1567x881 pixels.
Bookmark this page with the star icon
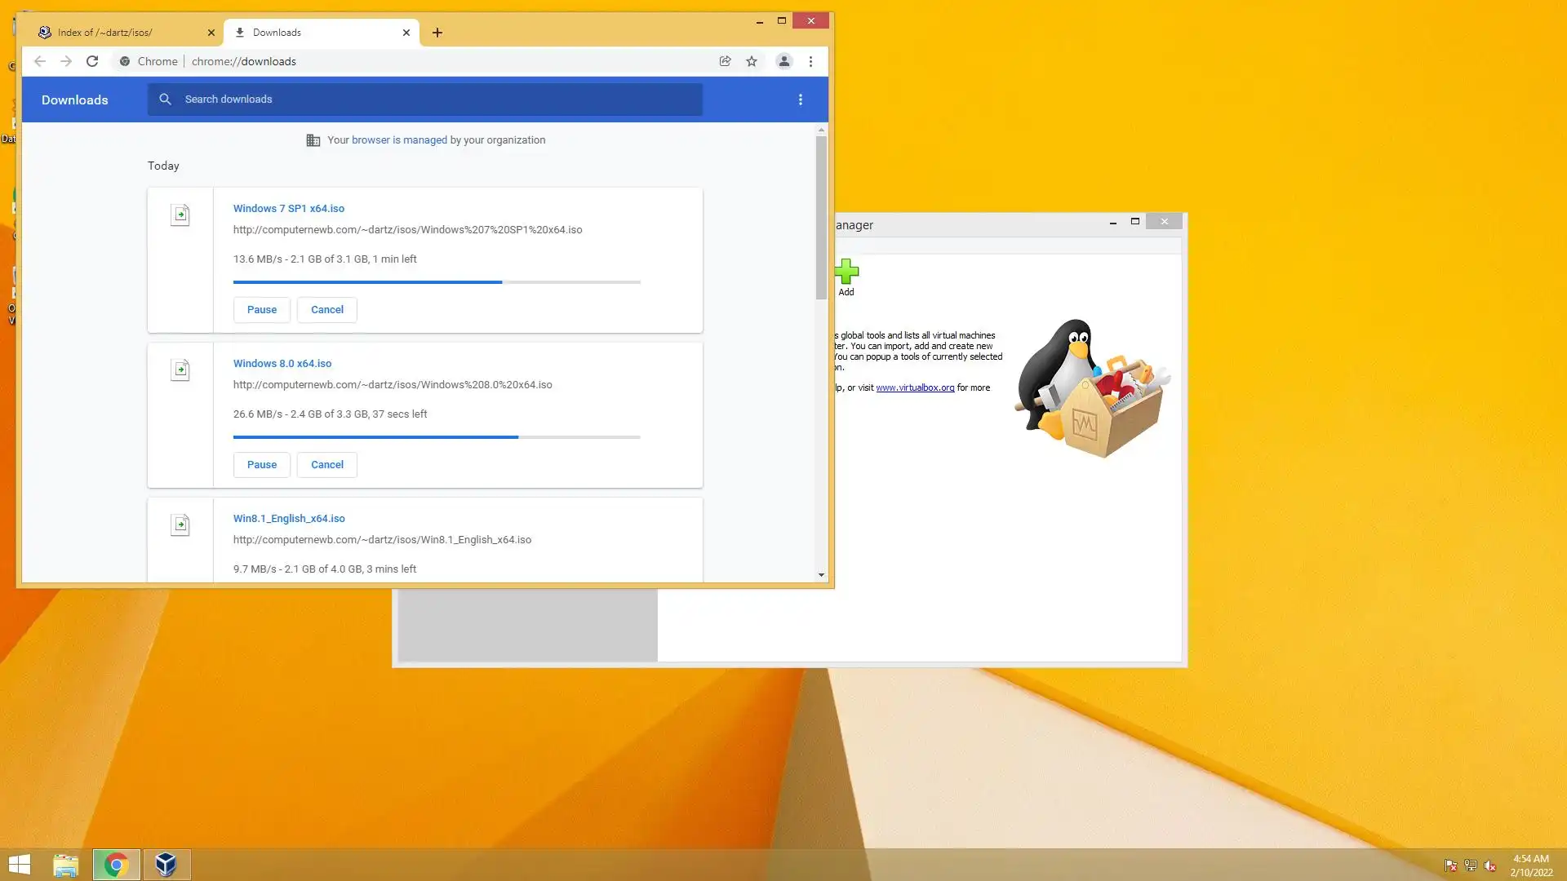pyautogui.click(x=752, y=61)
